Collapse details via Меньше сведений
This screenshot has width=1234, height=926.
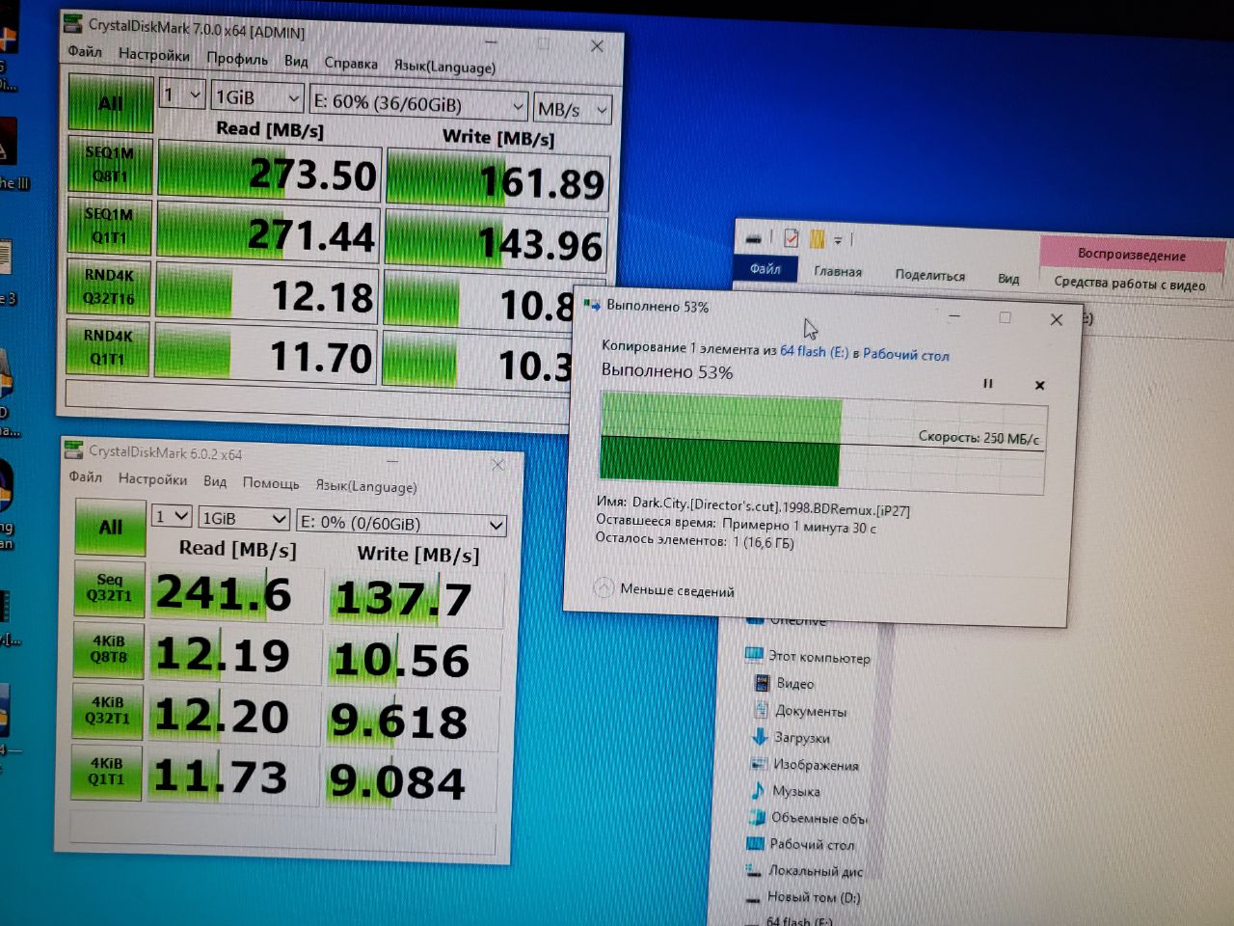pos(664,589)
